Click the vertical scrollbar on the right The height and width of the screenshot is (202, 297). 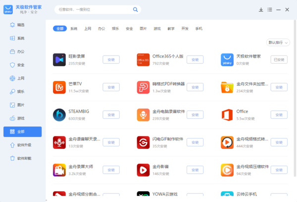coord(295,98)
